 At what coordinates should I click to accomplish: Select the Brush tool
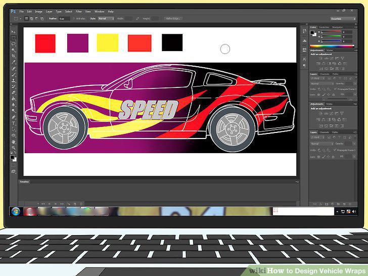[x=14, y=75]
